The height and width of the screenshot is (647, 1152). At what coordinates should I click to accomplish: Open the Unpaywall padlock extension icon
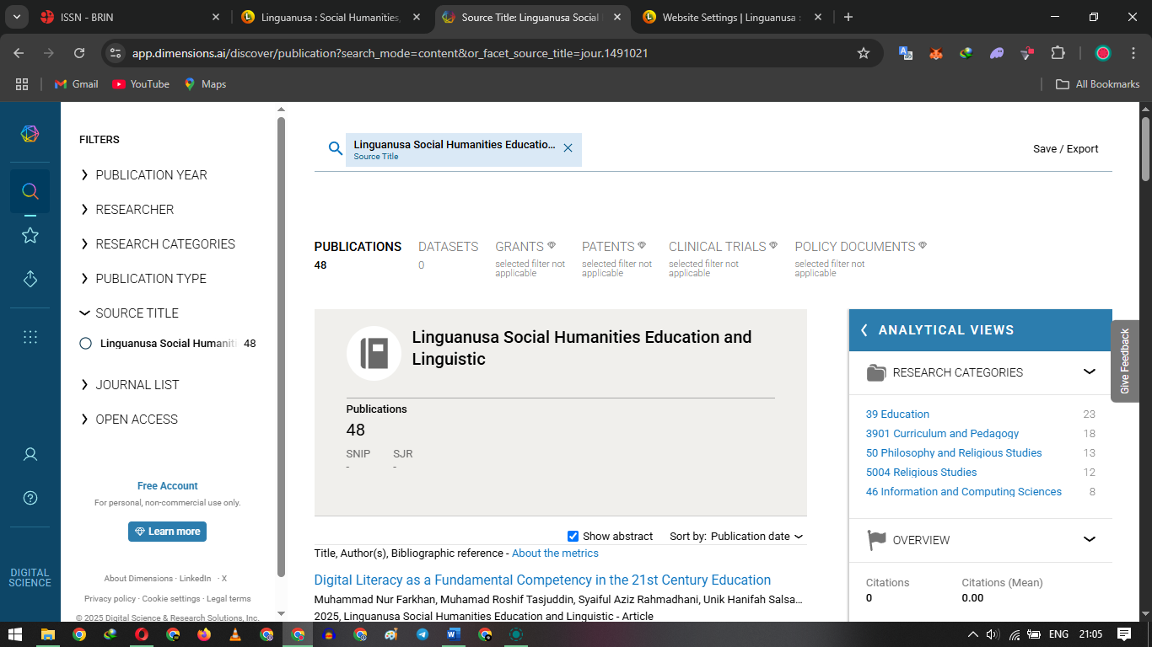pos(1027,53)
